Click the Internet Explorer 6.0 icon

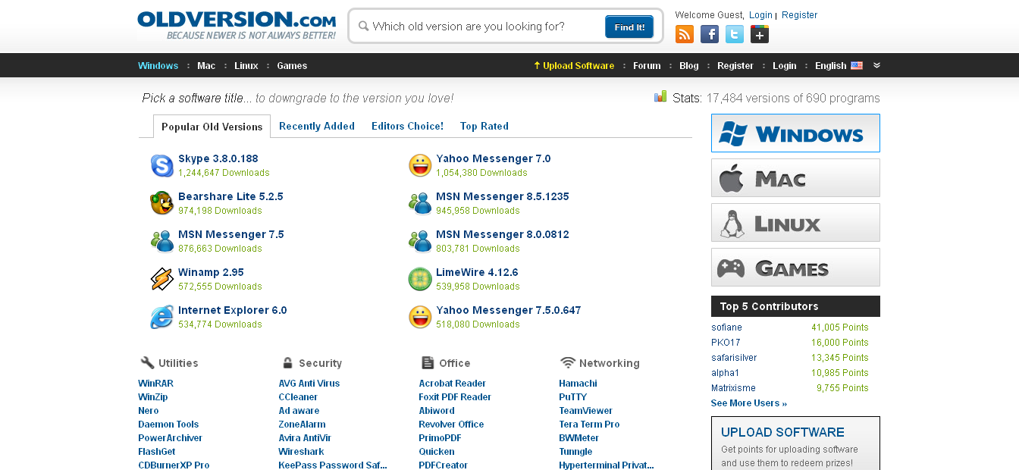(x=161, y=317)
